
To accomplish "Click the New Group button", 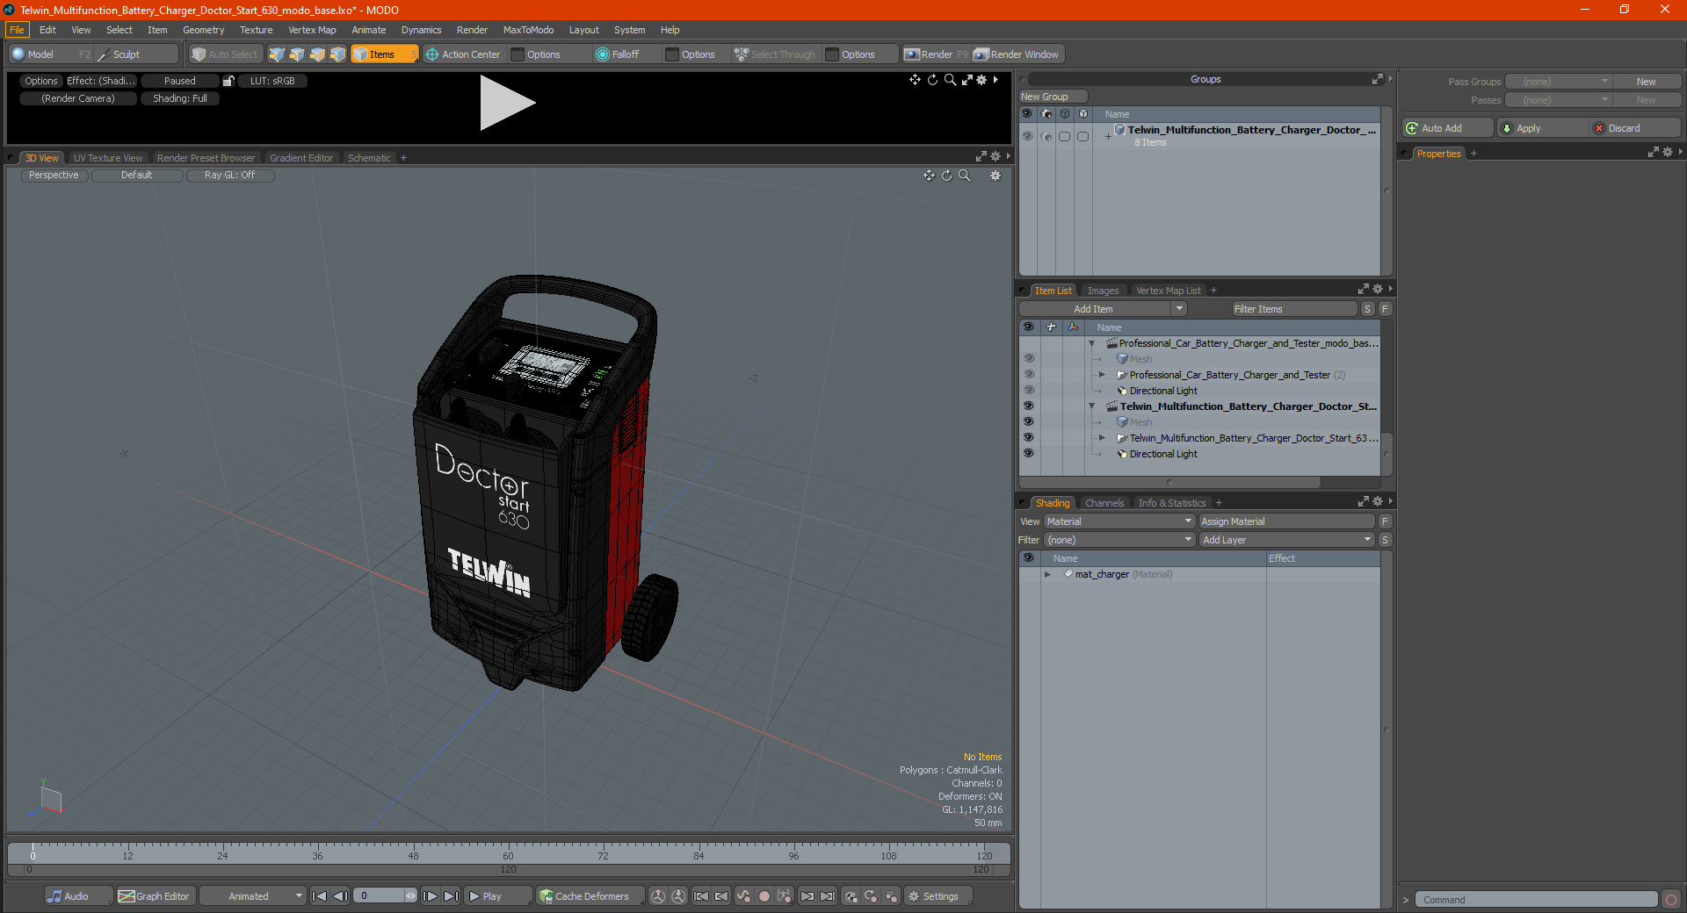I will pos(1053,97).
